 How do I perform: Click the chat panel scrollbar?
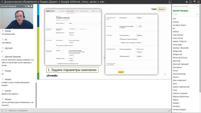[x=36, y=95]
